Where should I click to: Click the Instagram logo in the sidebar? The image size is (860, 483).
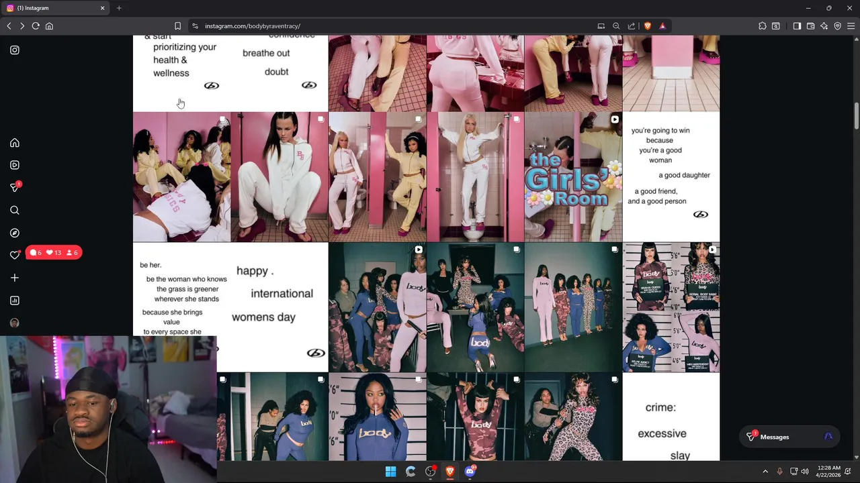coord(15,50)
